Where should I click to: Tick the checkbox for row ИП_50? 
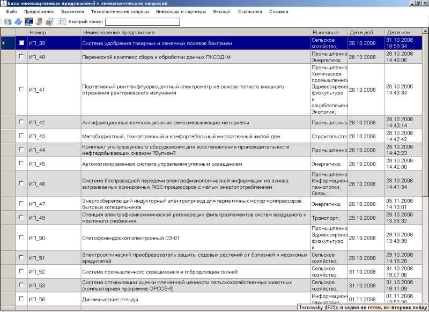[21, 237]
